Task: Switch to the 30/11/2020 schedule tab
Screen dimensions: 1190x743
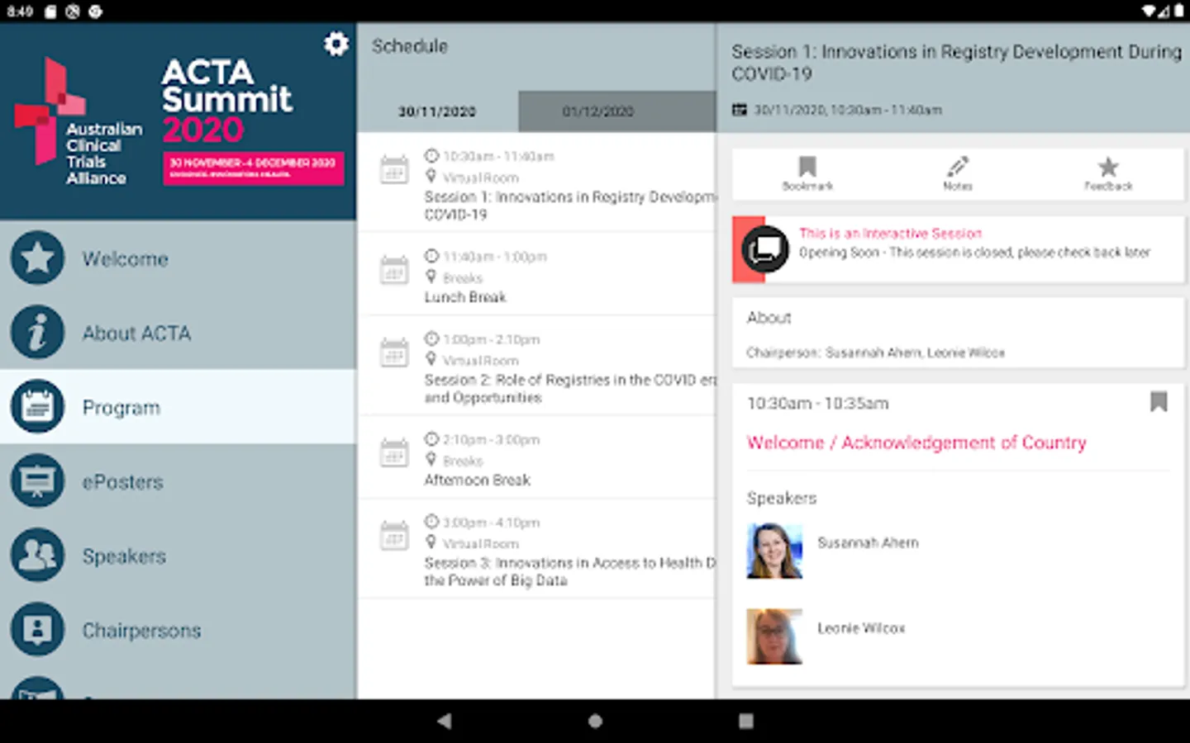Action: pyautogui.click(x=437, y=111)
